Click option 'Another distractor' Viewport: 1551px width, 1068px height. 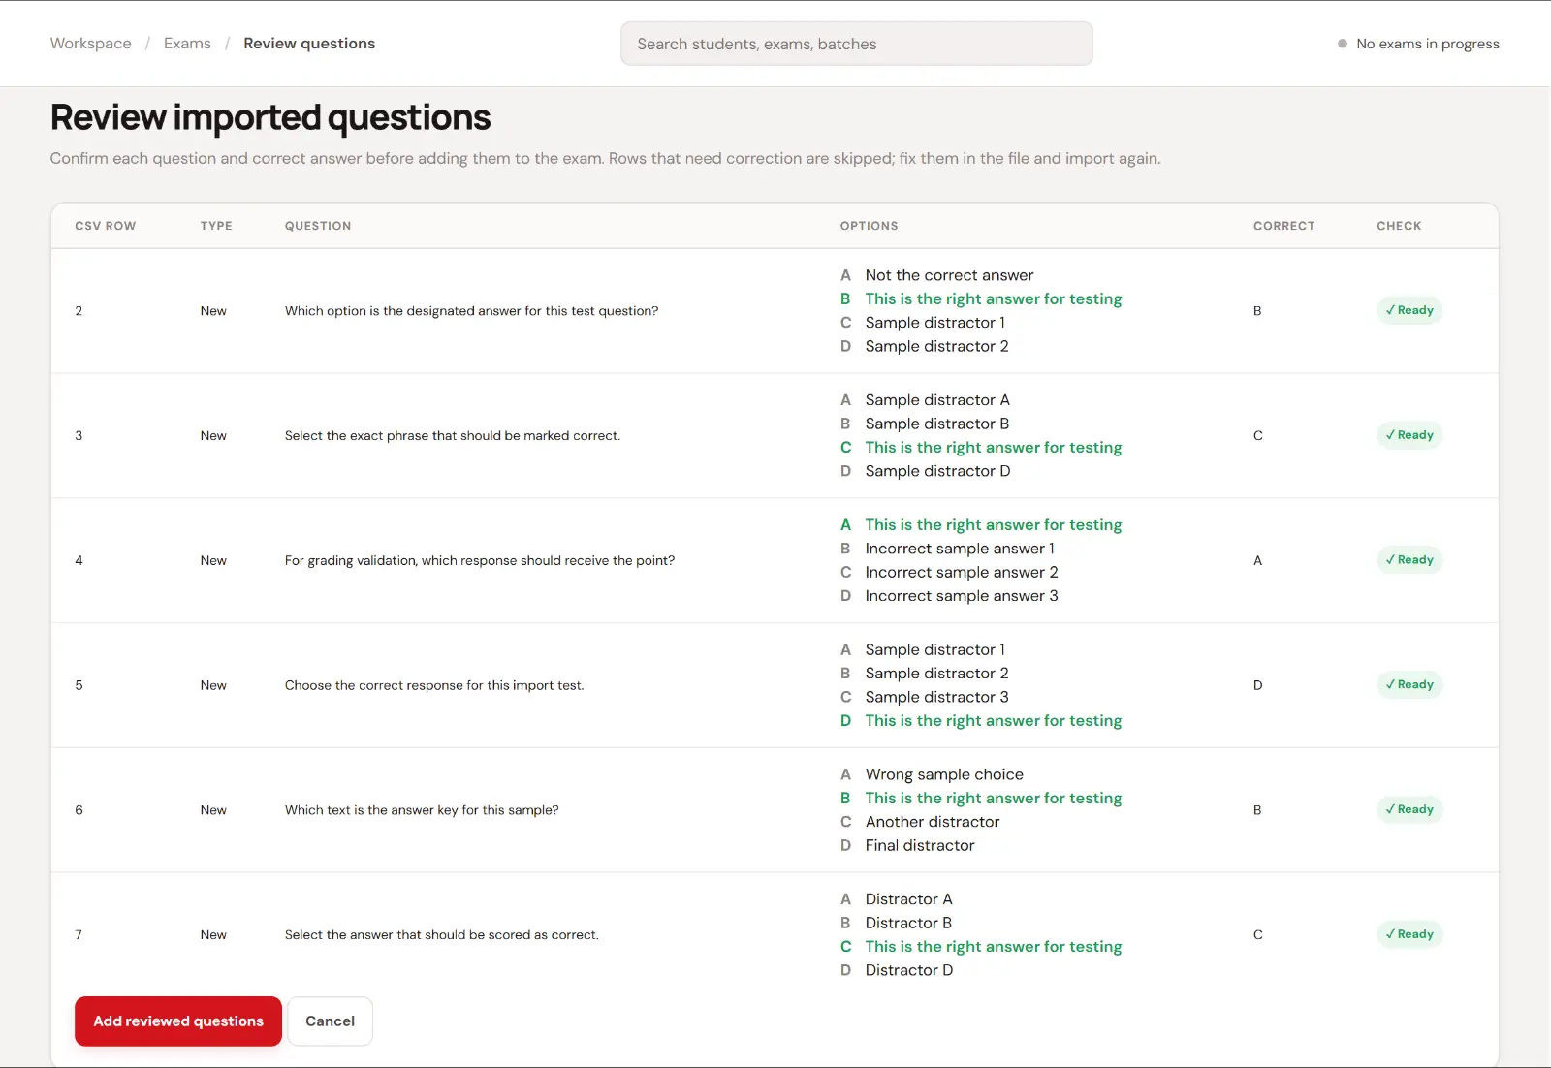click(933, 822)
